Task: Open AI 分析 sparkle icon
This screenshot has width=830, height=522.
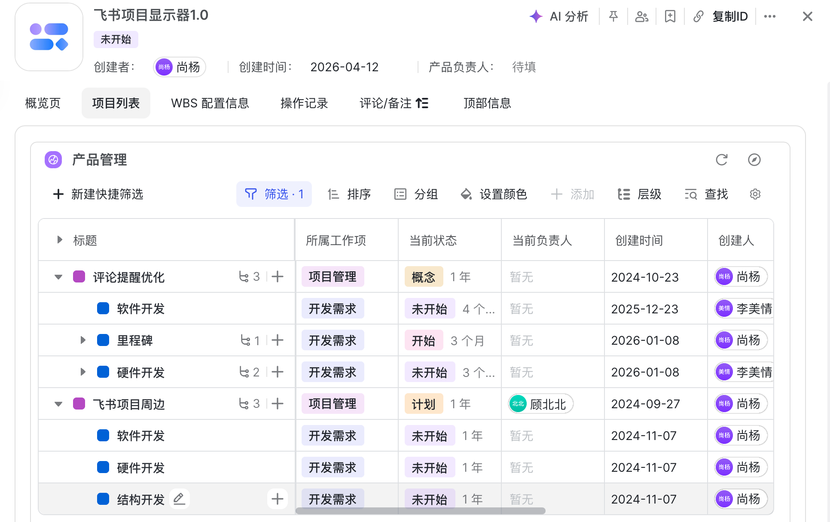Action: click(x=536, y=16)
